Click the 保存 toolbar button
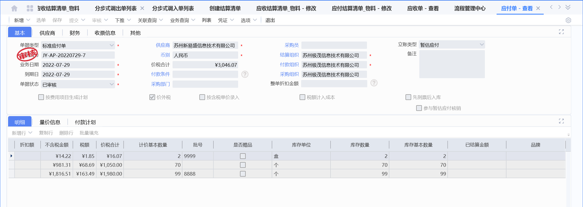This screenshot has width=583, height=207. pyautogui.click(x=57, y=20)
